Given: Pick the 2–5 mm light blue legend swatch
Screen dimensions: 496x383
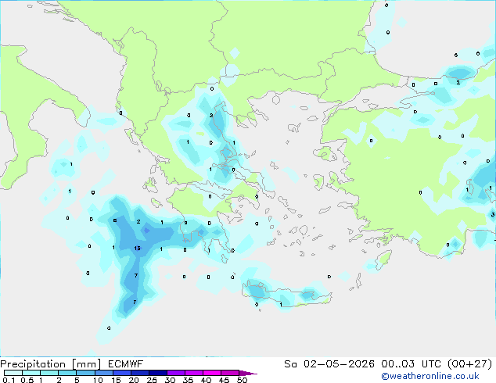Looking at the screenshot, I should pyautogui.click(x=67, y=373).
